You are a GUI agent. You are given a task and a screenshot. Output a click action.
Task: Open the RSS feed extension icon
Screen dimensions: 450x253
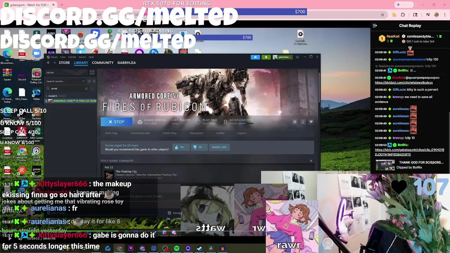(394, 15)
